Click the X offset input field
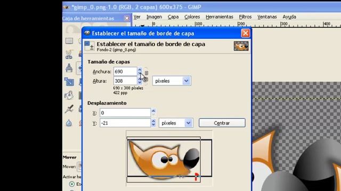Image resolution: width=341 pixels, height=191 pixels. point(125,112)
